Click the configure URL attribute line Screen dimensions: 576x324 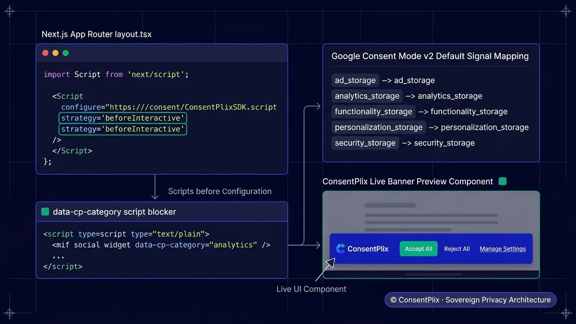[169, 107]
